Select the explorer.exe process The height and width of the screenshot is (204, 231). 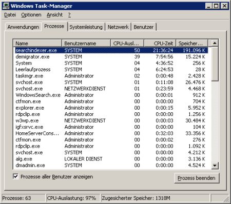(111, 108)
